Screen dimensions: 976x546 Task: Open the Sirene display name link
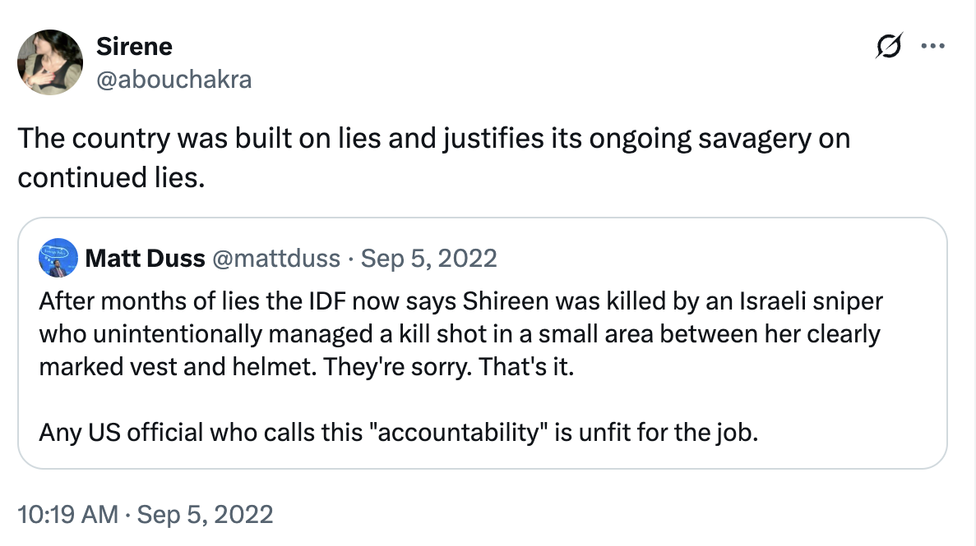133,47
